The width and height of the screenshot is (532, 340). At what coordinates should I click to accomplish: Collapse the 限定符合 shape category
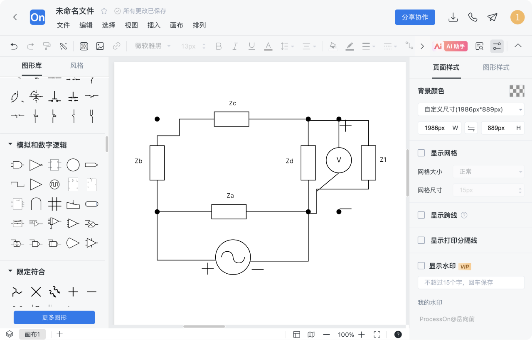(x=10, y=272)
